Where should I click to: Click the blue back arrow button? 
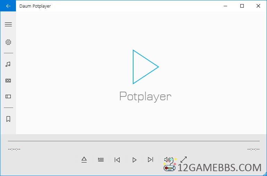[x=8, y=6]
